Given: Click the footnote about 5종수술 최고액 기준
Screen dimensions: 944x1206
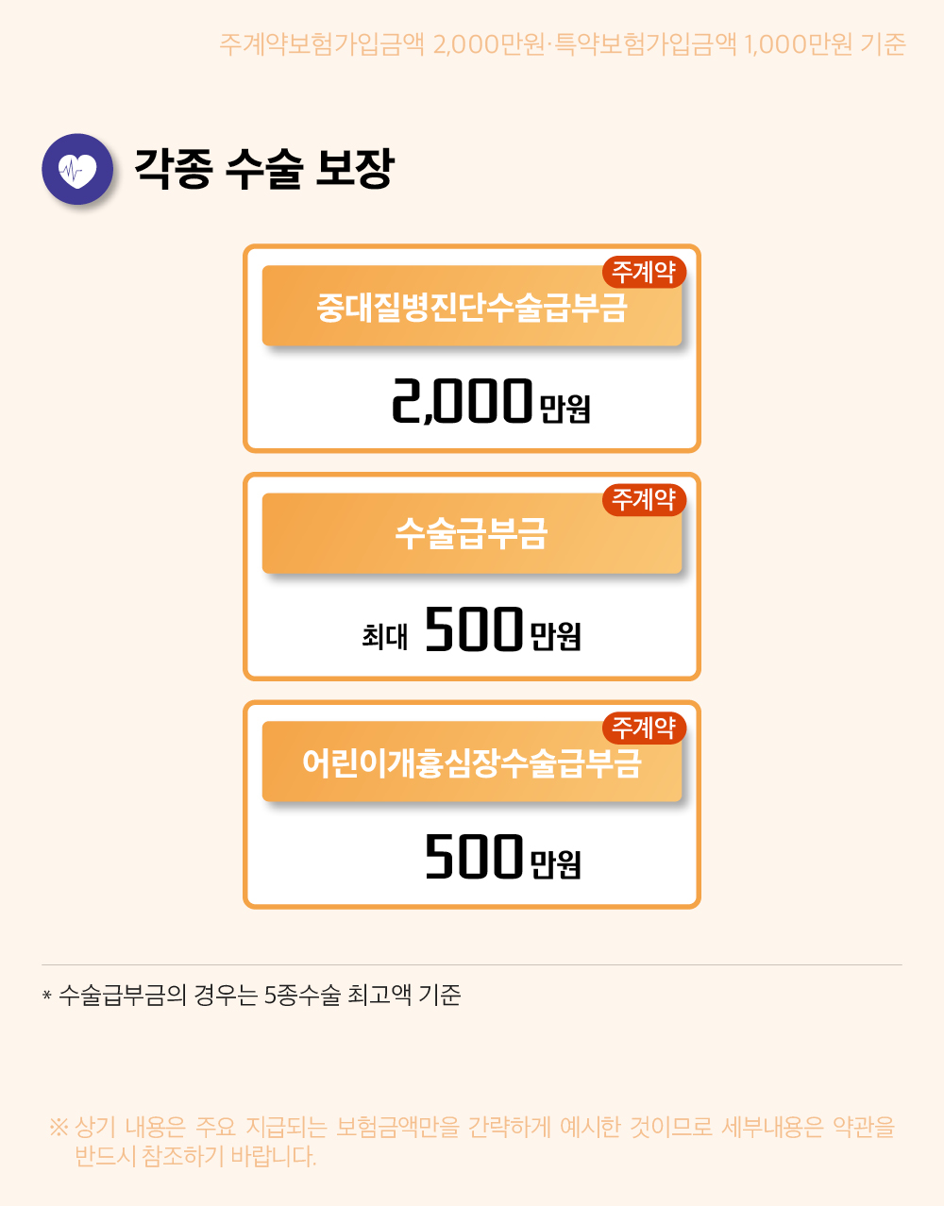Looking at the screenshot, I should click(251, 995).
